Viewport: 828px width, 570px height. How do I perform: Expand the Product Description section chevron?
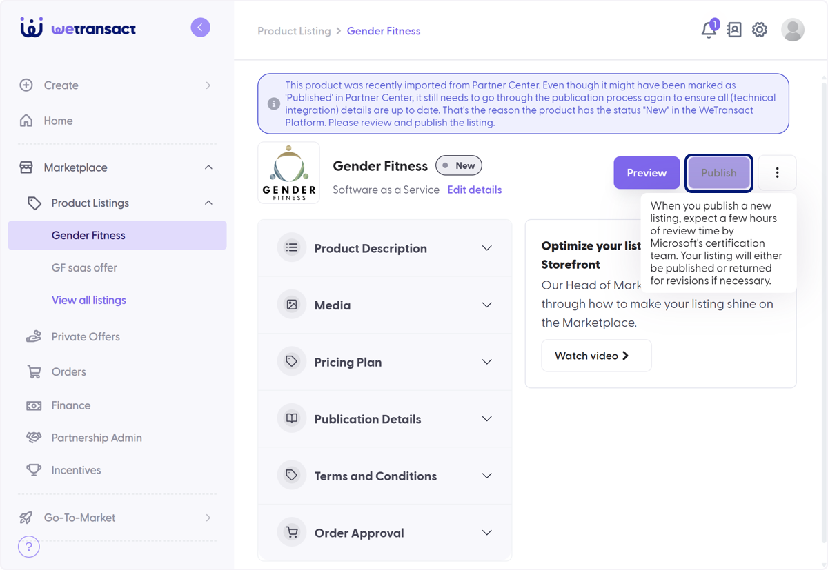487,248
